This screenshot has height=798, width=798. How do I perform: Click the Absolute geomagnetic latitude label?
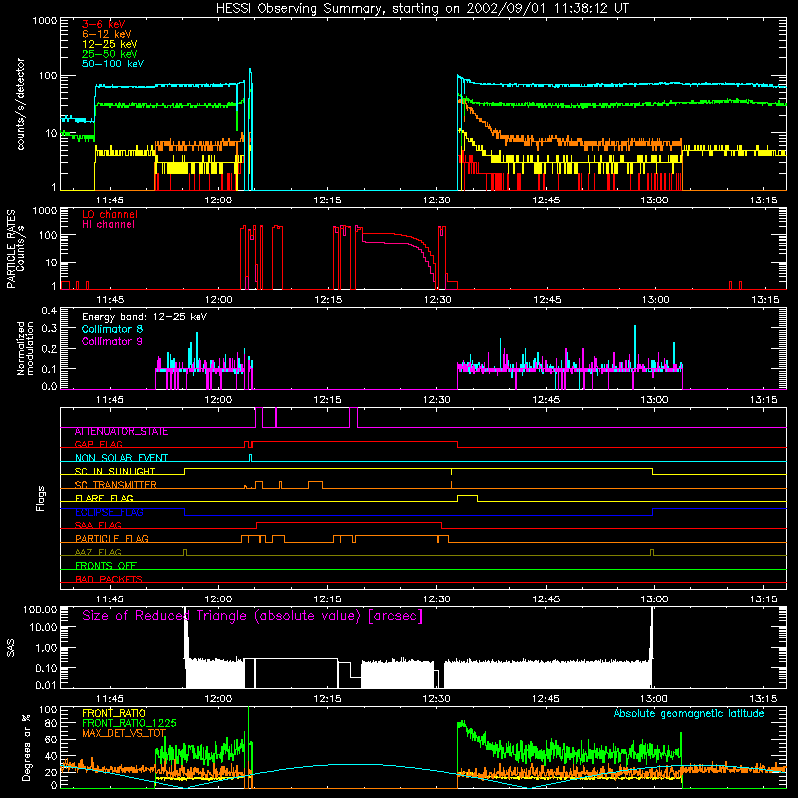click(x=689, y=713)
